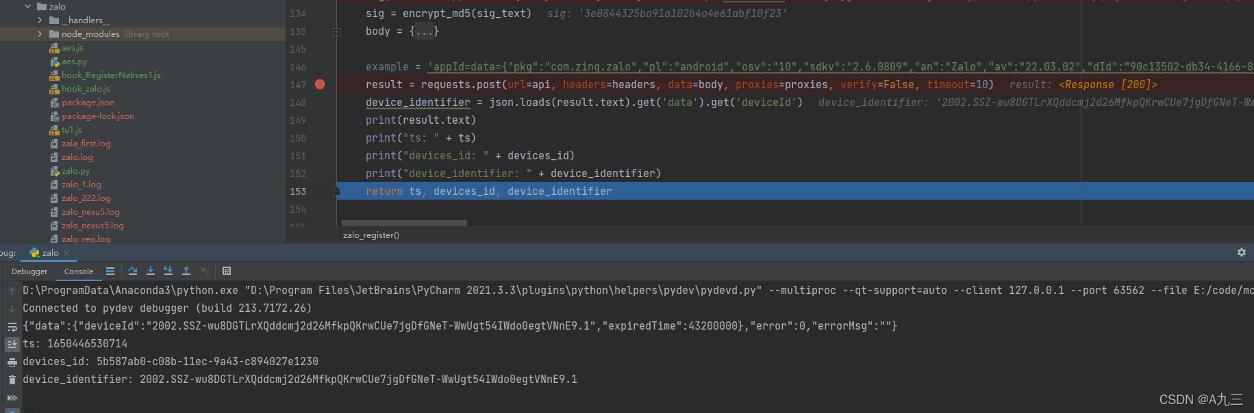Open package.json file

point(88,103)
